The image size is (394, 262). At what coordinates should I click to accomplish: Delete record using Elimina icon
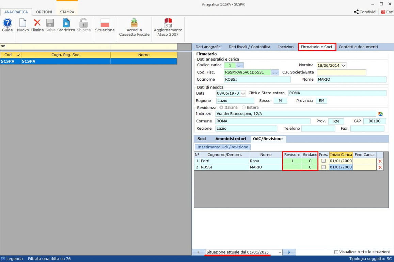37,23
